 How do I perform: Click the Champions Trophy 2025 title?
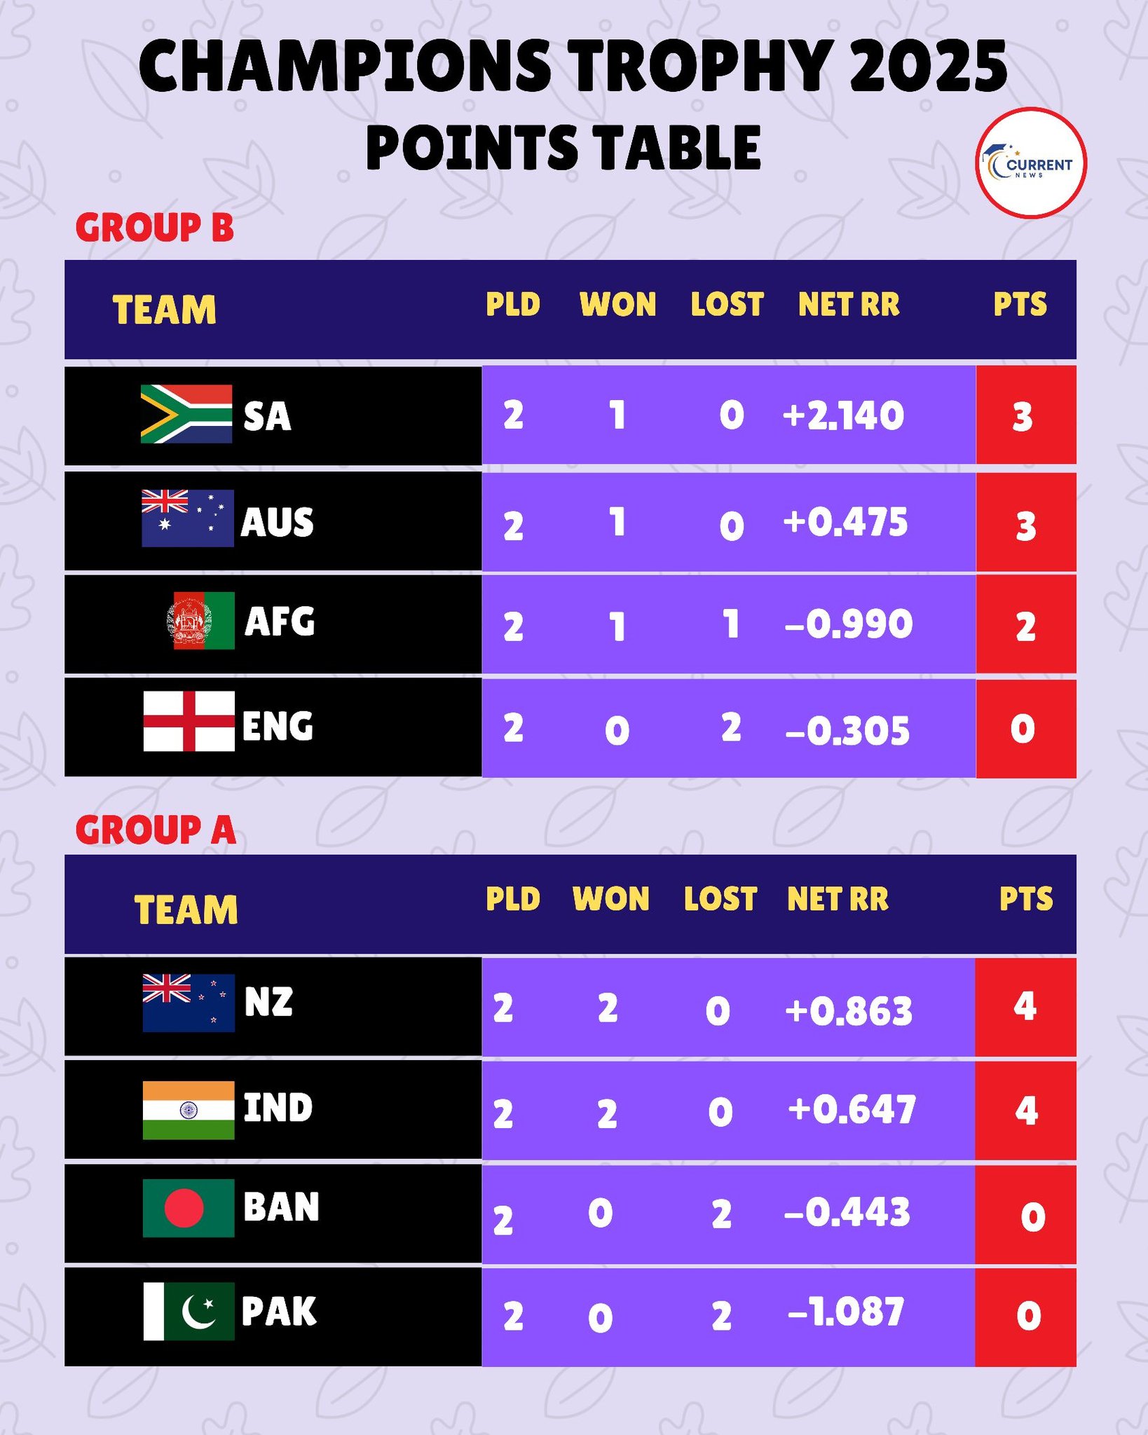[x=573, y=66]
